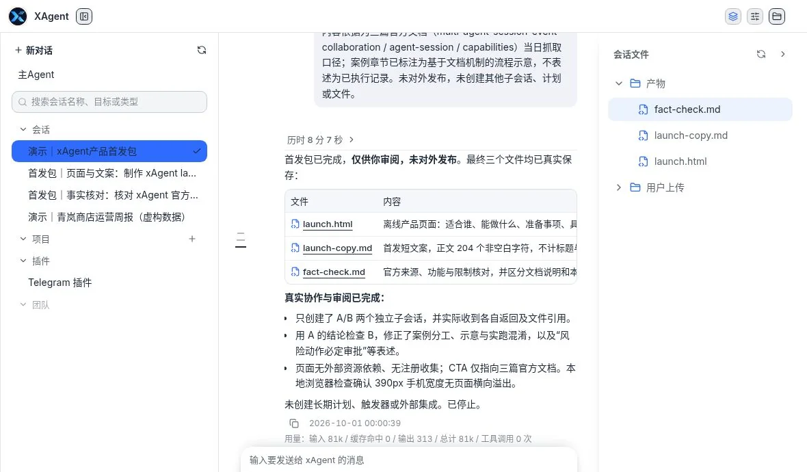This screenshot has height=472, width=807.
Task: Collapse the 项目 section
Action: [x=23, y=239]
